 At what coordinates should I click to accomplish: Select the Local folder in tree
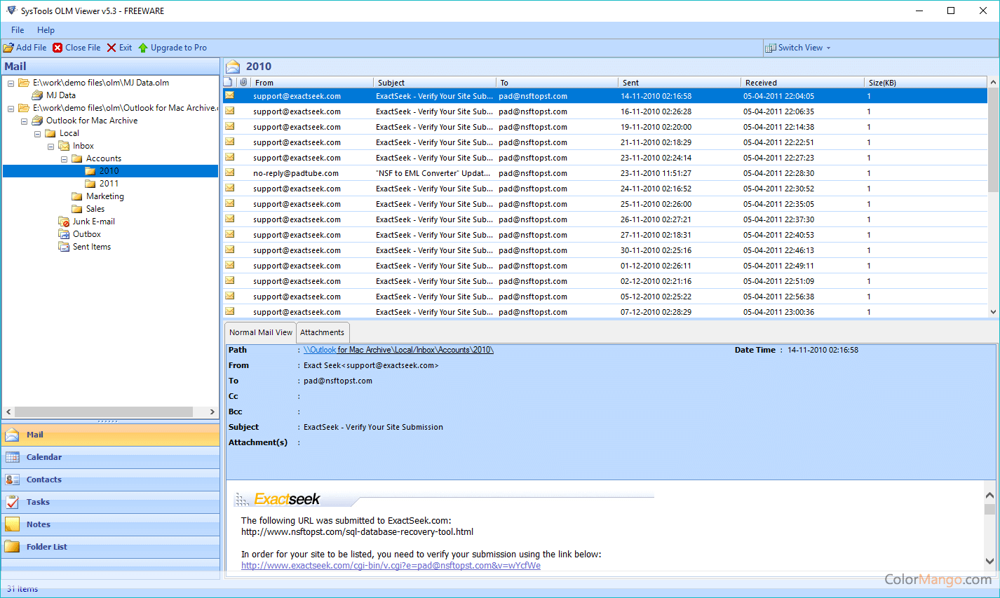(x=69, y=133)
